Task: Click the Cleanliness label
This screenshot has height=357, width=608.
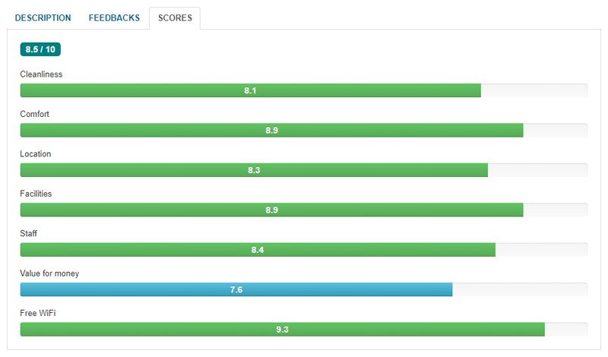Action: tap(41, 74)
